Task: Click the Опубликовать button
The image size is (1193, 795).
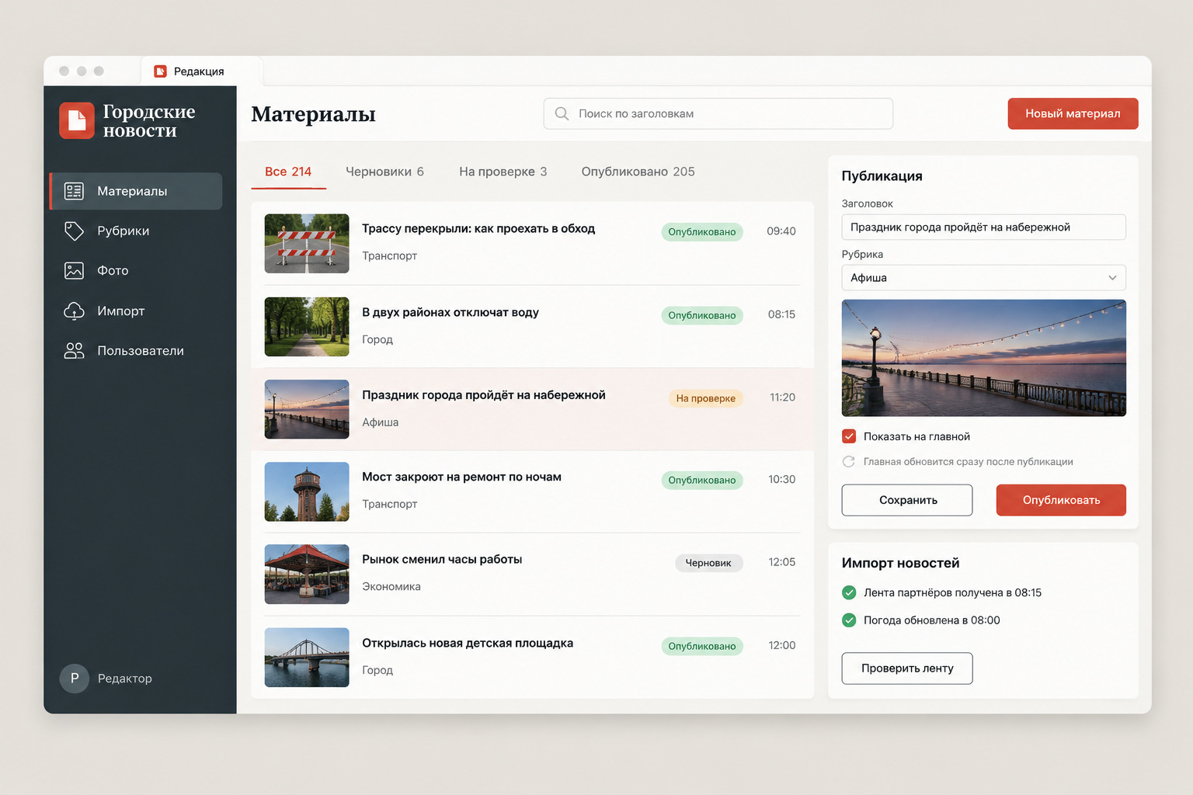Action: pos(1061,500)
